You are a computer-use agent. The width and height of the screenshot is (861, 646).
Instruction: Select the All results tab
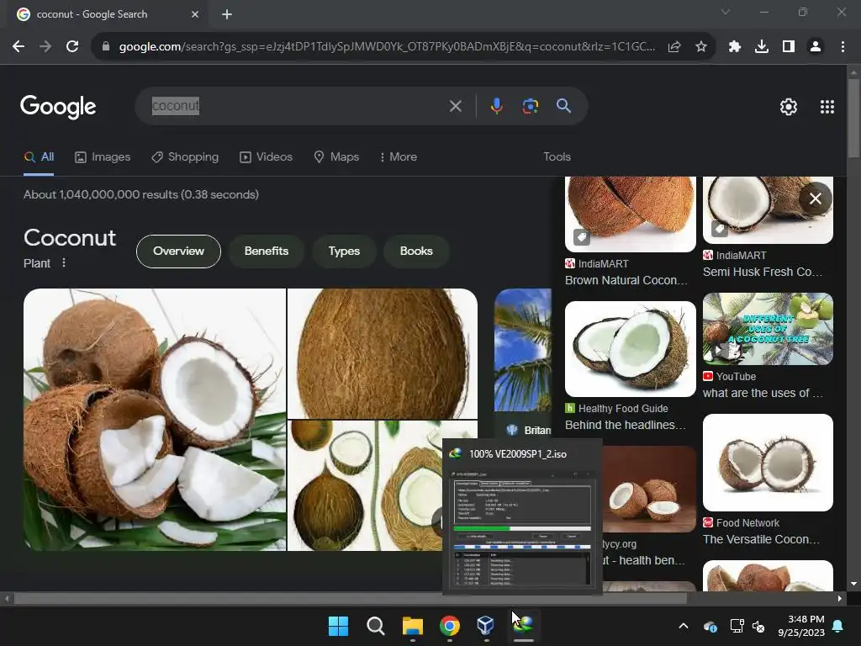tap(39, 157)
